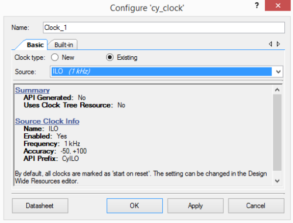Image resolution: width=293 pixels, height=223 pixels.
Task: Select the Existing clock type option
Action: pos(110,58)
